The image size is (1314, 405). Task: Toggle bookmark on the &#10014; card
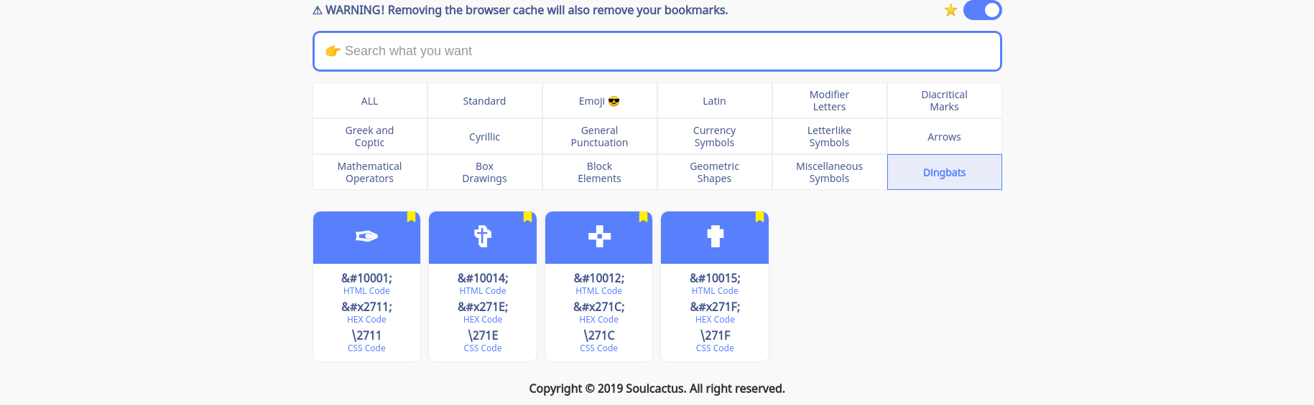pos(528,216)
